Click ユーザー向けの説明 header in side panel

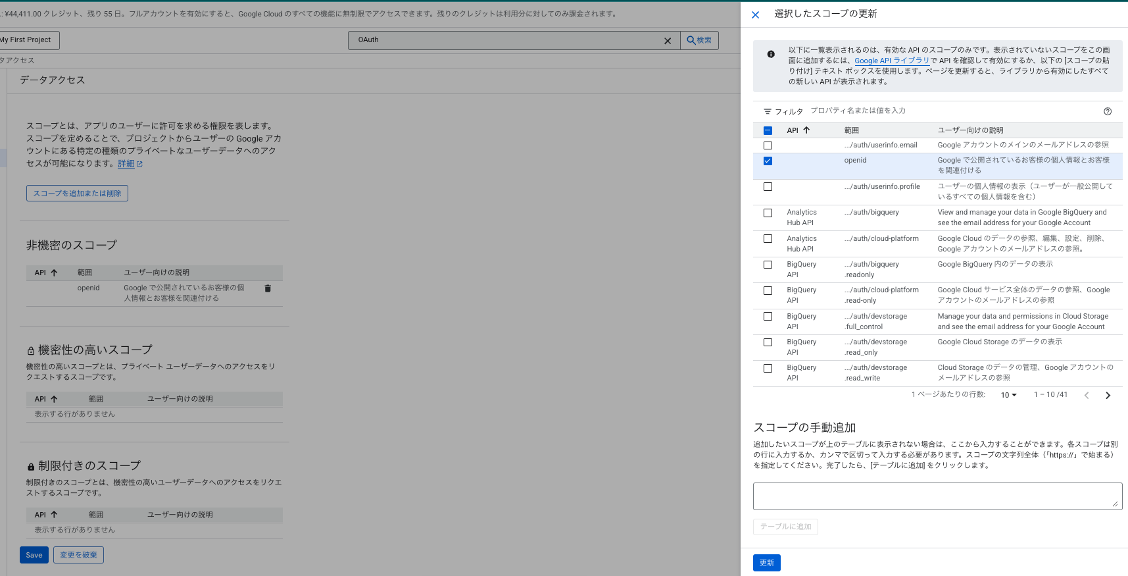pyautogui.click(x=970, y=130)
